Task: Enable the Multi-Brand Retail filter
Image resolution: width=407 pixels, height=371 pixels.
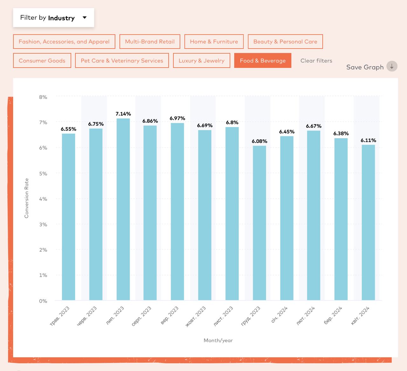Action: pos(150,42)
